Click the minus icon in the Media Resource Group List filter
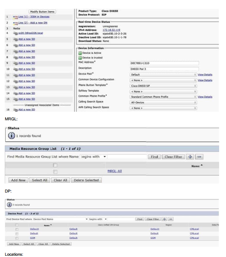Viewport: 226px width, 257px height. pyautogui.click(x=199, y=157)
